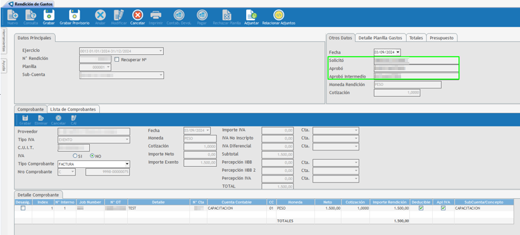The image size is (520, 235).
Task: Expand the Sub-Cuenta dropdown
Action: pos(161,75)
